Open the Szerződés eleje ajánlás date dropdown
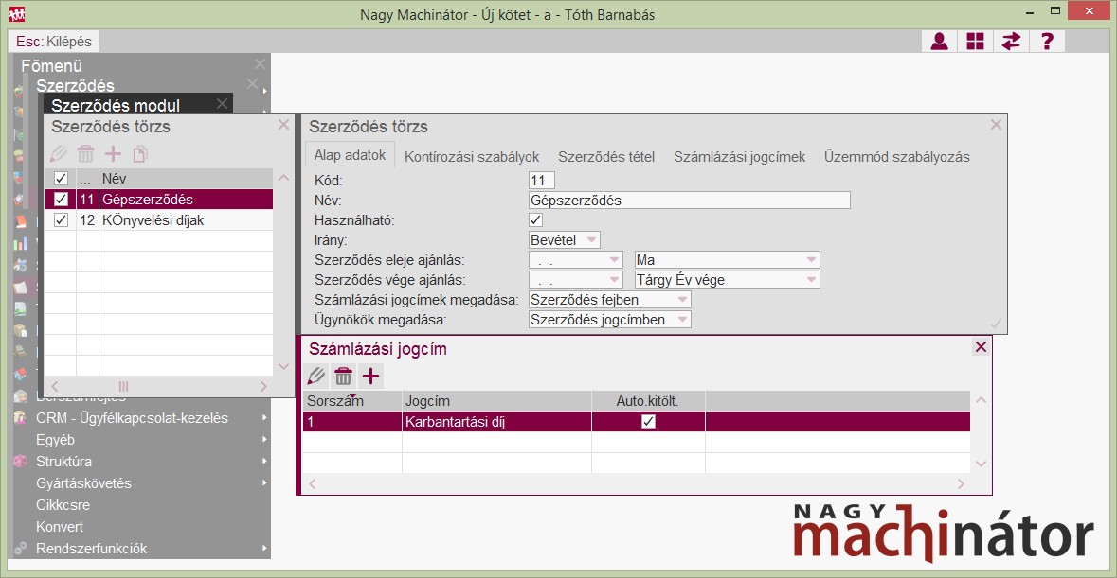 pos(614,260)
